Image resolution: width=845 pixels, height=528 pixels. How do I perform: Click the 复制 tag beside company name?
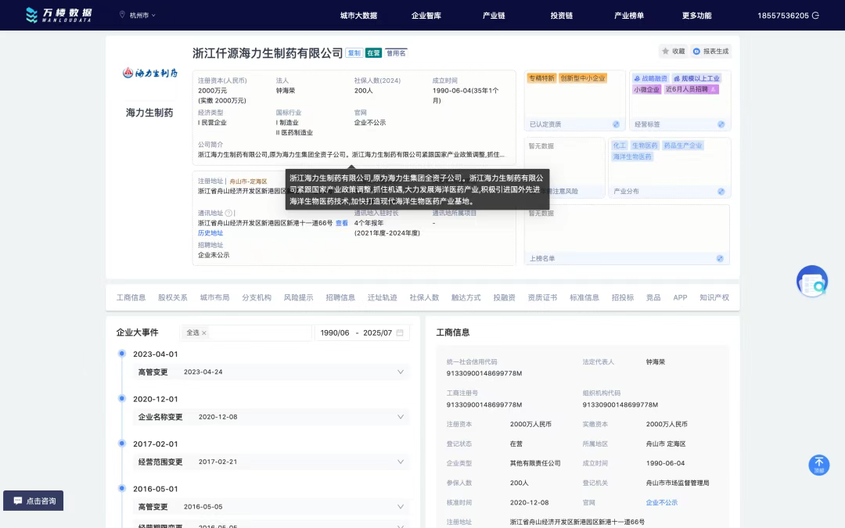(x=354, y=53)
